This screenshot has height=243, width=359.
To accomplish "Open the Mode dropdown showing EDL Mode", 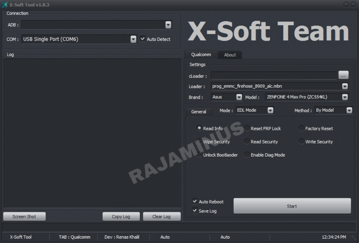I will pos(255,110).
